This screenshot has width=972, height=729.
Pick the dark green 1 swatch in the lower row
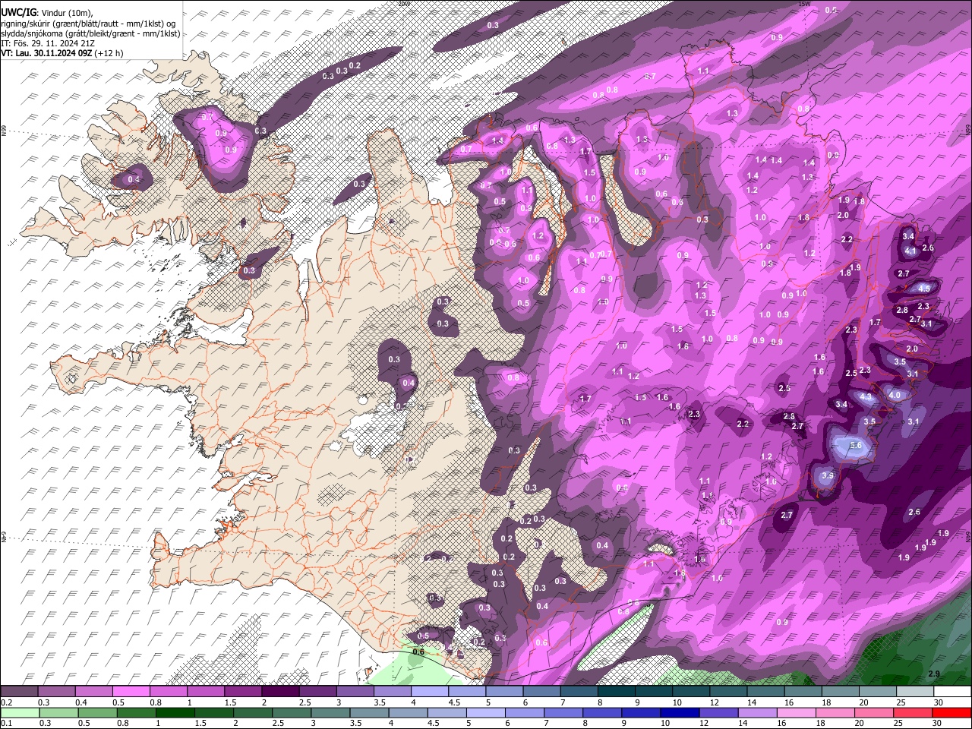click(x=175, y=712)
